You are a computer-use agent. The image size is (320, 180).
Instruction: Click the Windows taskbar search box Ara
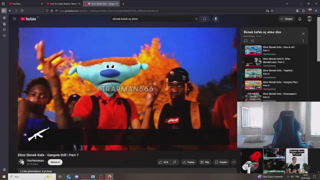pos(32,177)
